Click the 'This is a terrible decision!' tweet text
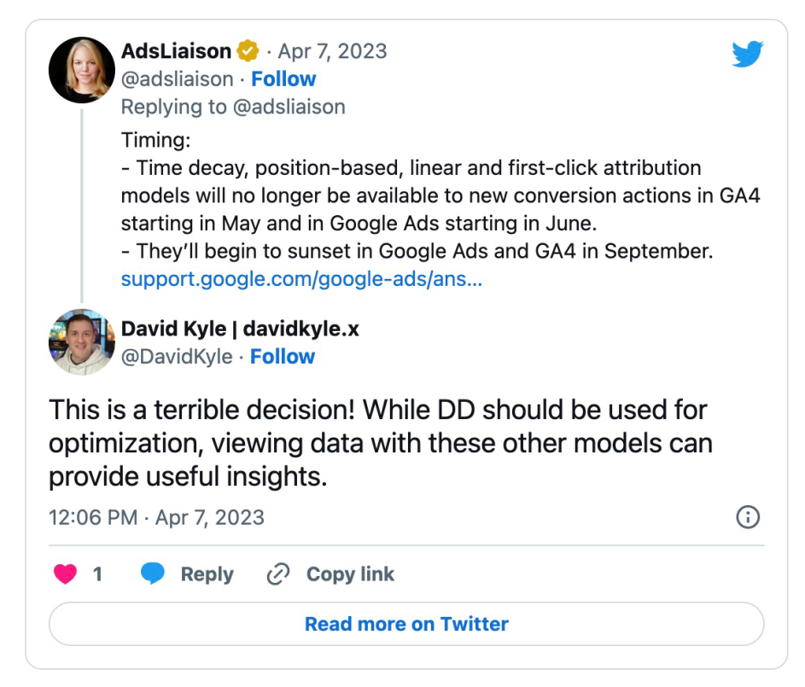805x687 pixels. [x=380, y=443]
